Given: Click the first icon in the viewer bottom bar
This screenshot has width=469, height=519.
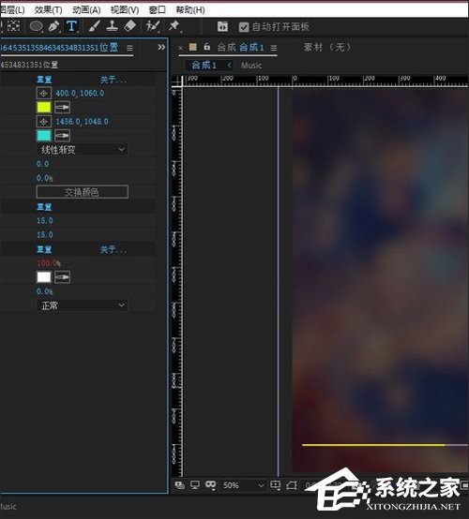Looking at the screenshot, I should [180, 485].
